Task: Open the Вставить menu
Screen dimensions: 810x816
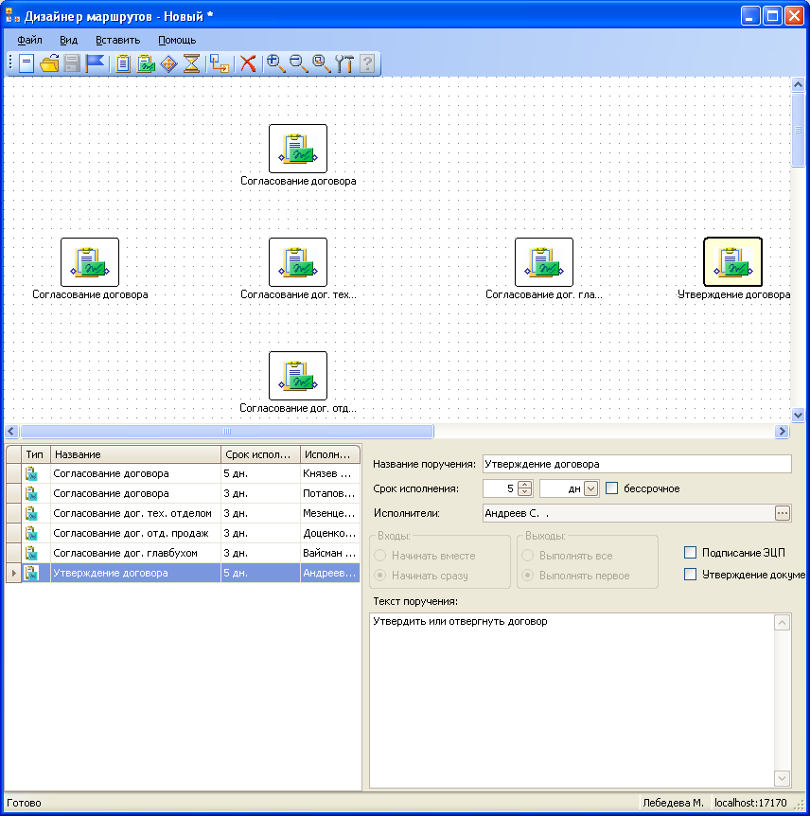Action: coord(118,40)
